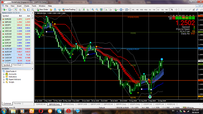Open the Strategy Tester icon
Image resolution: width=203 pixels, height=114 pixels.
tap(33, 10)
